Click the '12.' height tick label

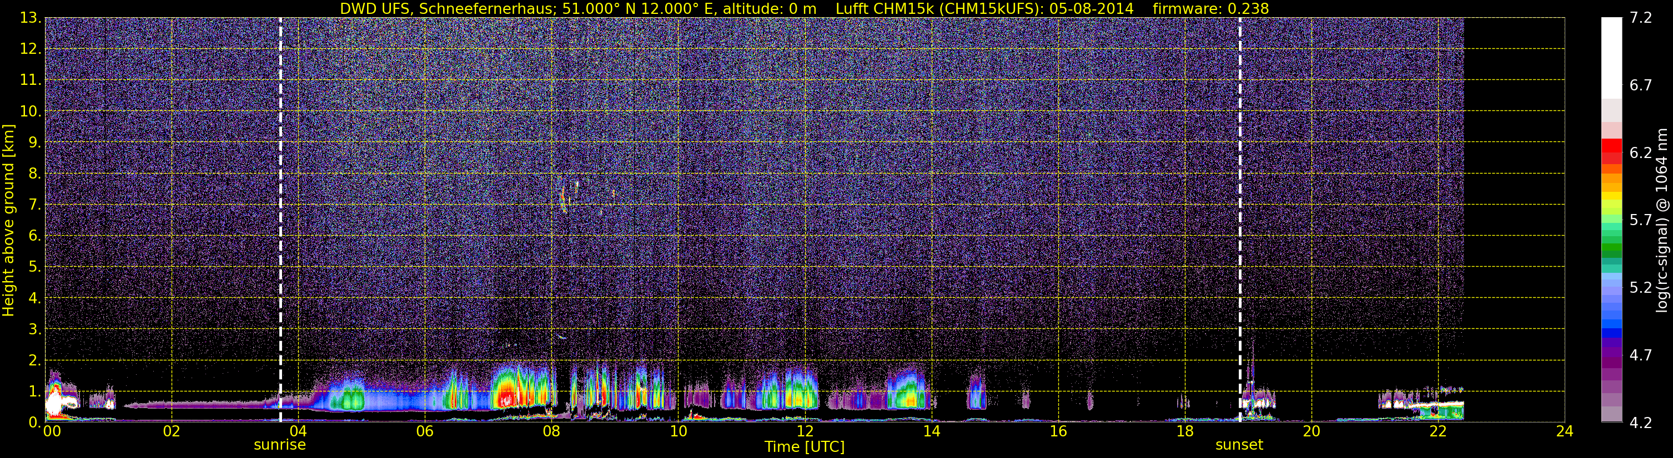coord(31,49)
